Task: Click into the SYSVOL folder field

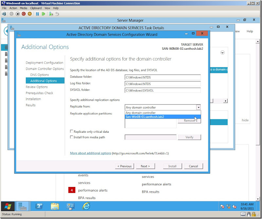Action: click(x=162, y=90)
